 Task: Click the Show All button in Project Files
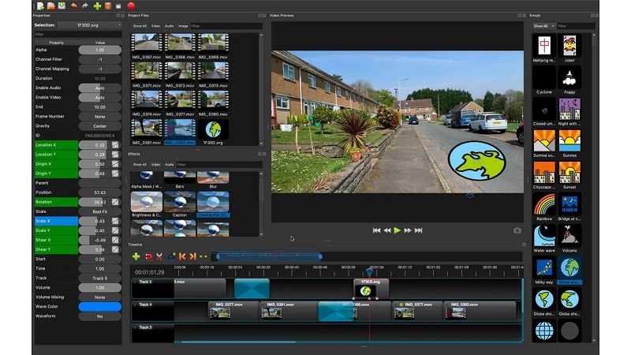[x=140, y=26]
